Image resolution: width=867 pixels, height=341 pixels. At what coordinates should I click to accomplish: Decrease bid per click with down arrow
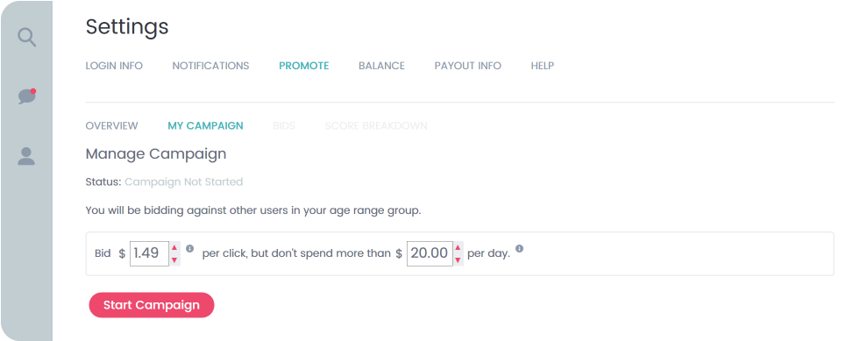[174, 259]
